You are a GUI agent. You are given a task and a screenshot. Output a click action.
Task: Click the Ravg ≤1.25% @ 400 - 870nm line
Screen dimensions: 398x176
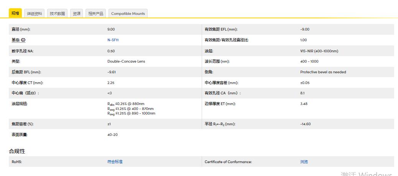pos(130,109)
